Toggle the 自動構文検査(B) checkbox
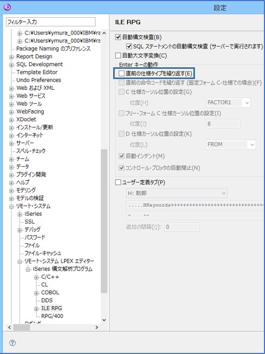 tap(118, 37)
